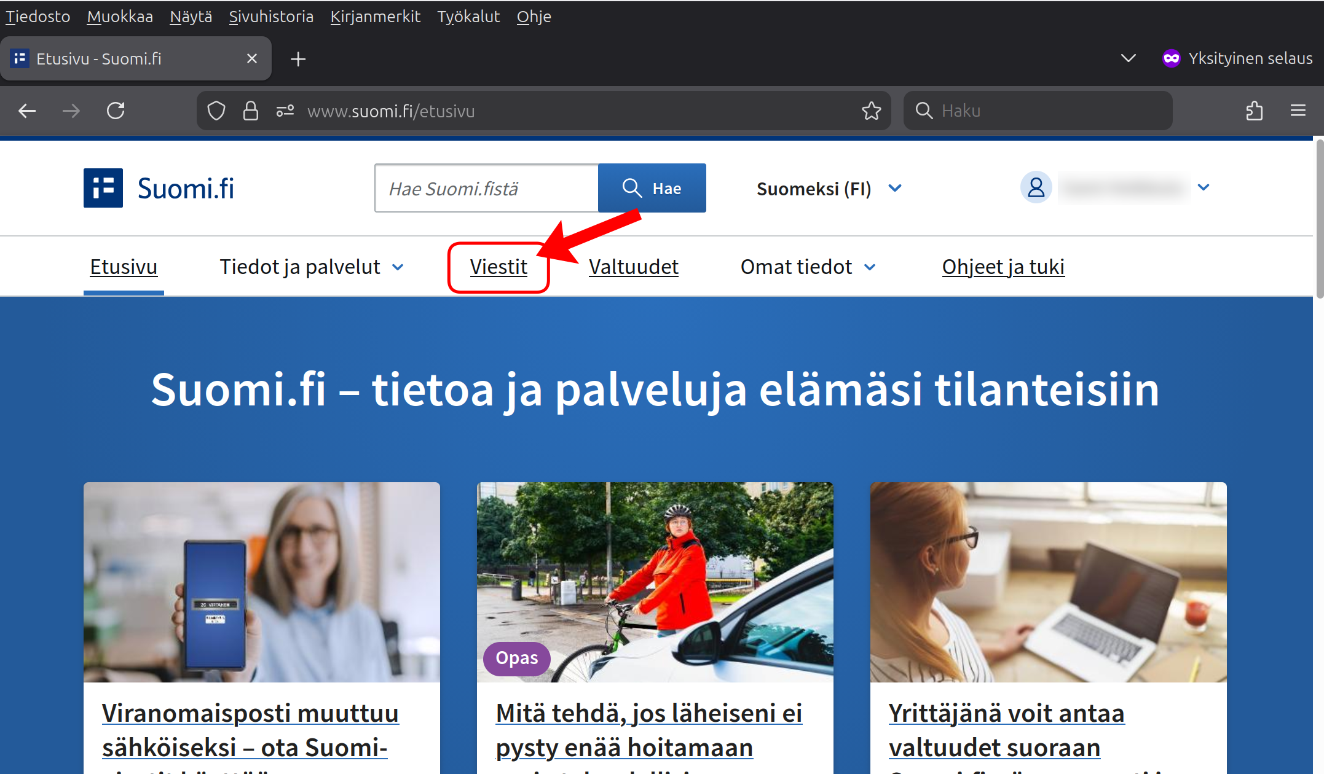The image size is (1324, 774).
Task: Expand the Tiedot ja palvelut menu
Action: click(312, 267)
